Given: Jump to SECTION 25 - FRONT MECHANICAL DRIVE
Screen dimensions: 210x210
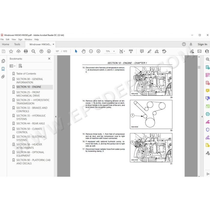Looking at the screenshot, I should (x=28, y=94).
